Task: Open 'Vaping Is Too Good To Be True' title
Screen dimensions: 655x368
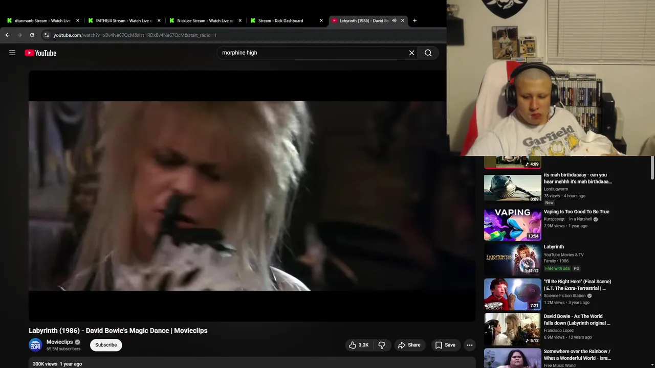Action: click(x=576, y=212)
